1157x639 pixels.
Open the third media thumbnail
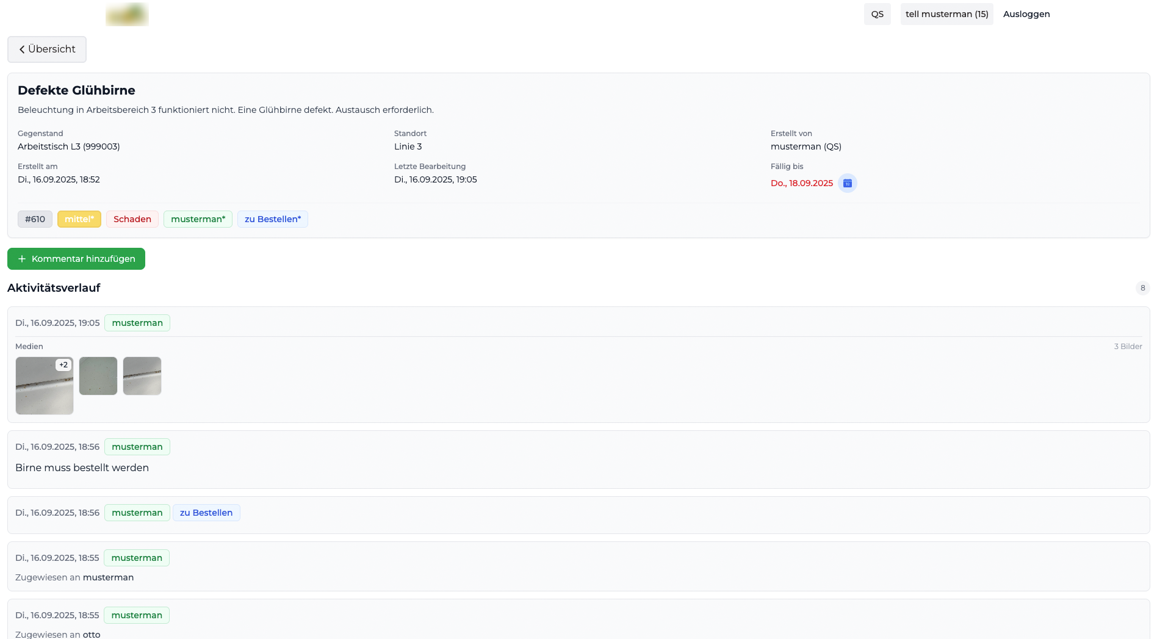[142, 376]
